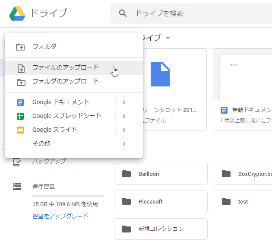This screenshot has width=272, height=242.
Task: Click the Google Docs blue icon
Action: point(20,102)
